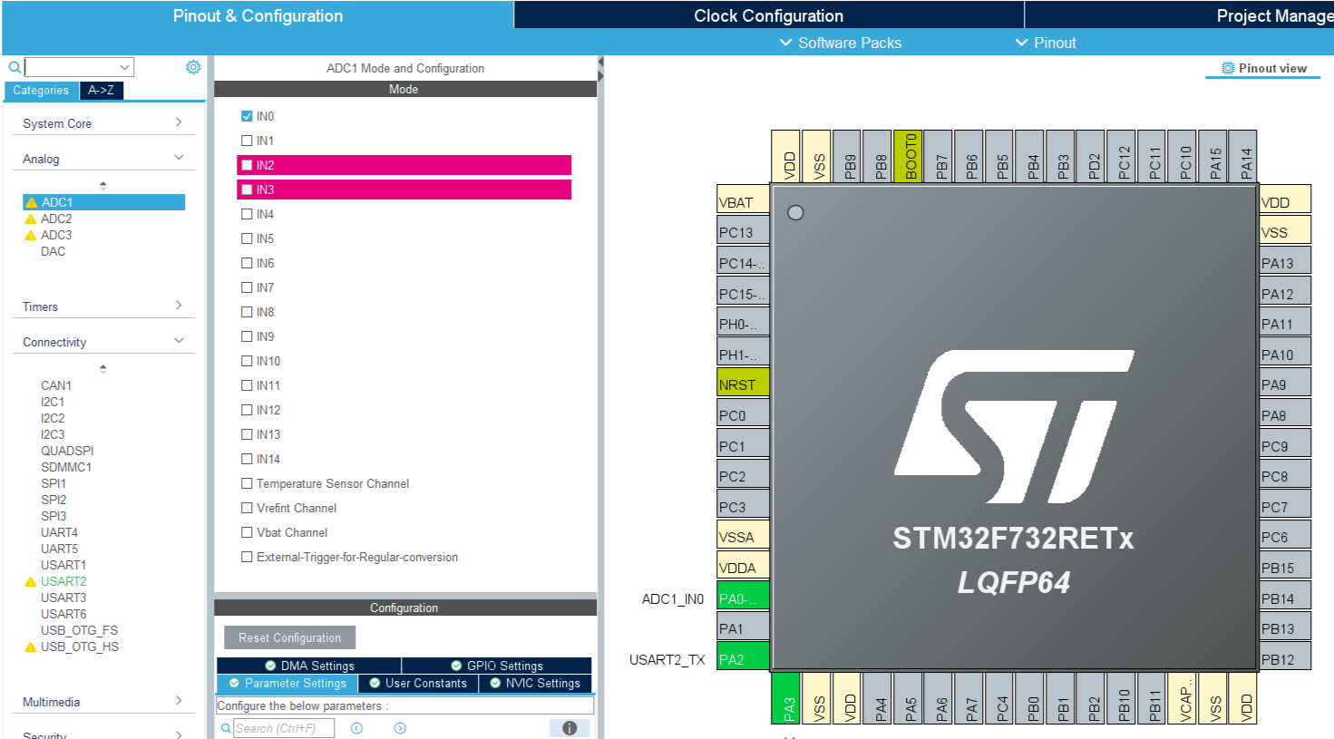This screenshot has width=1334, height=739.
Task: Open the peripheral list settings gear
Action: [193, 67]
